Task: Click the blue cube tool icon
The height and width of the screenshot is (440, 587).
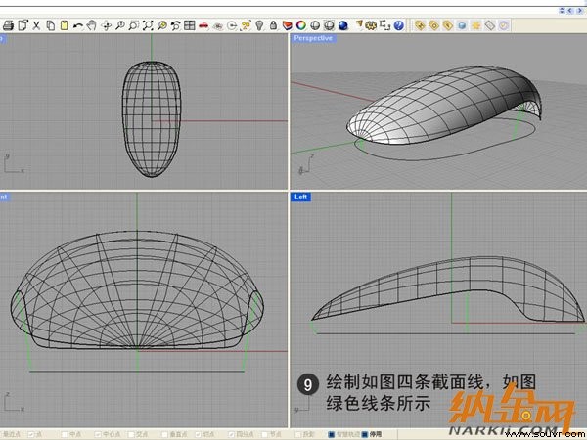Action: click(x=462, y=25)
